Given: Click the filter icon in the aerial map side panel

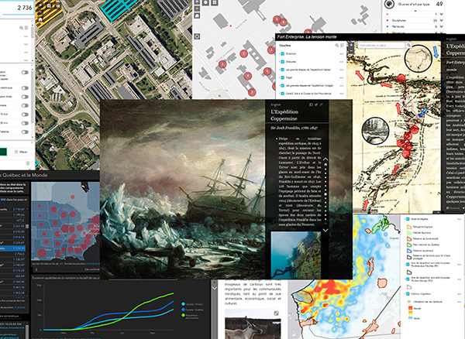Looking at the screenshot, I should (26, 28).
